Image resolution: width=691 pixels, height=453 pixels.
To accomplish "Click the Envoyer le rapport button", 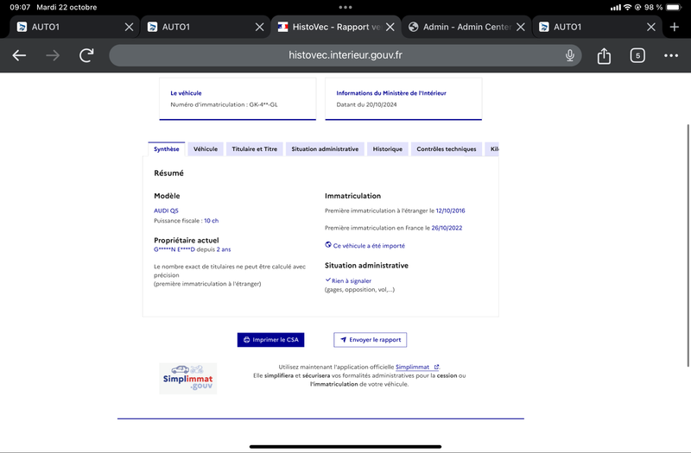I will coord(371,340).
